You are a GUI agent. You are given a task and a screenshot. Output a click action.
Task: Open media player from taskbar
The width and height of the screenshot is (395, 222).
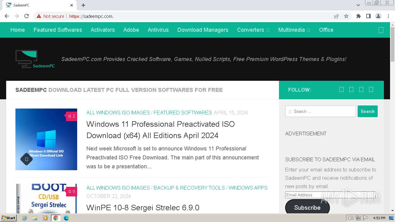45,218
